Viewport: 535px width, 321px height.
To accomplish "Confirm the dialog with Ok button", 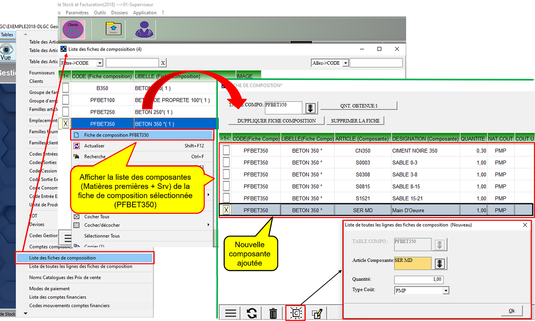I will [x=512, y=311].
